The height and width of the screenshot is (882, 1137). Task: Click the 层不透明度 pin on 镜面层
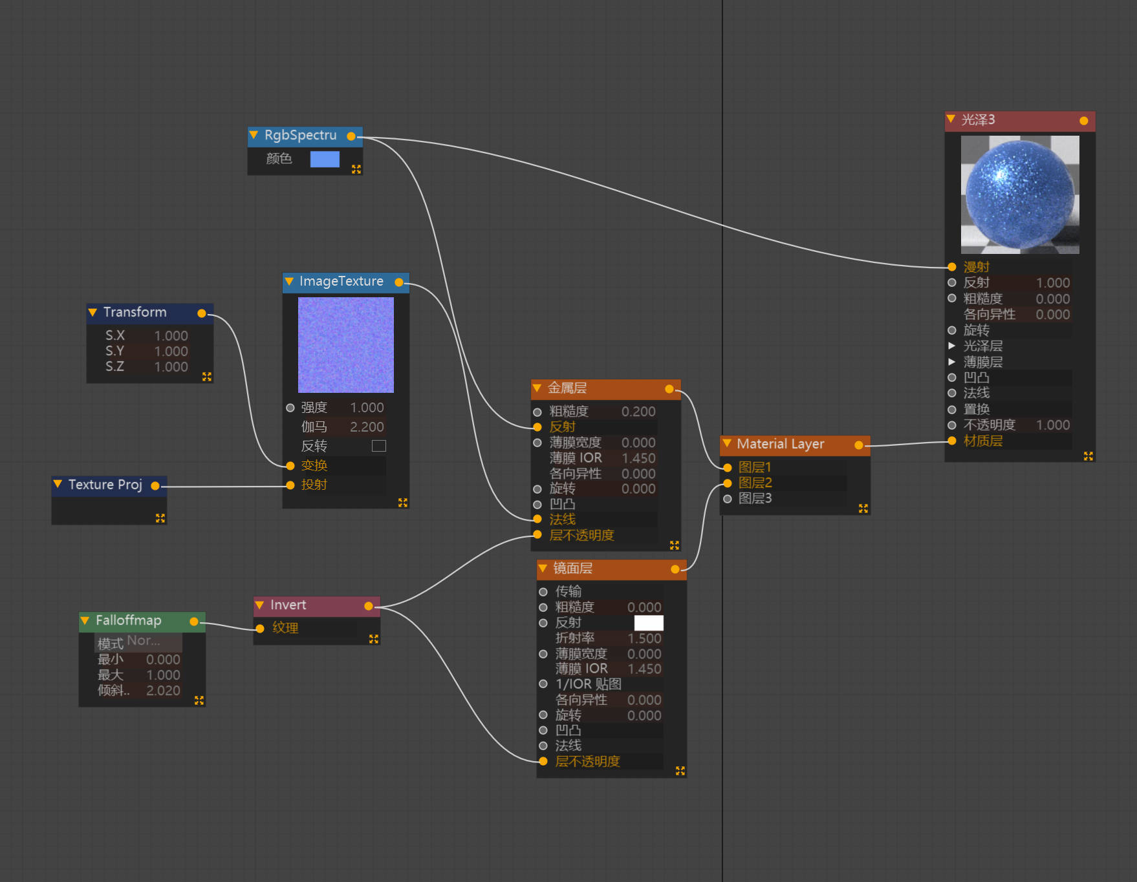(543, 761)
